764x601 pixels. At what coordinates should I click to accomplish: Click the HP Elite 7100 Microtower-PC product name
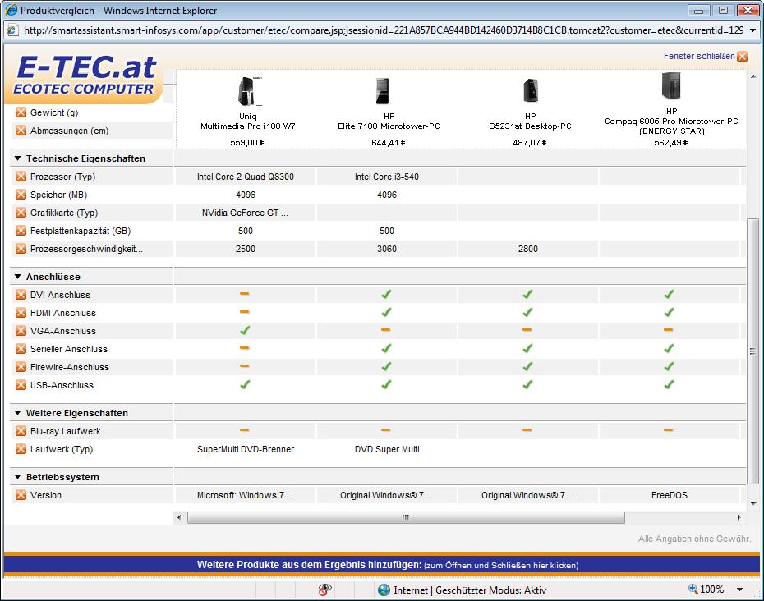tap(389, 122)
